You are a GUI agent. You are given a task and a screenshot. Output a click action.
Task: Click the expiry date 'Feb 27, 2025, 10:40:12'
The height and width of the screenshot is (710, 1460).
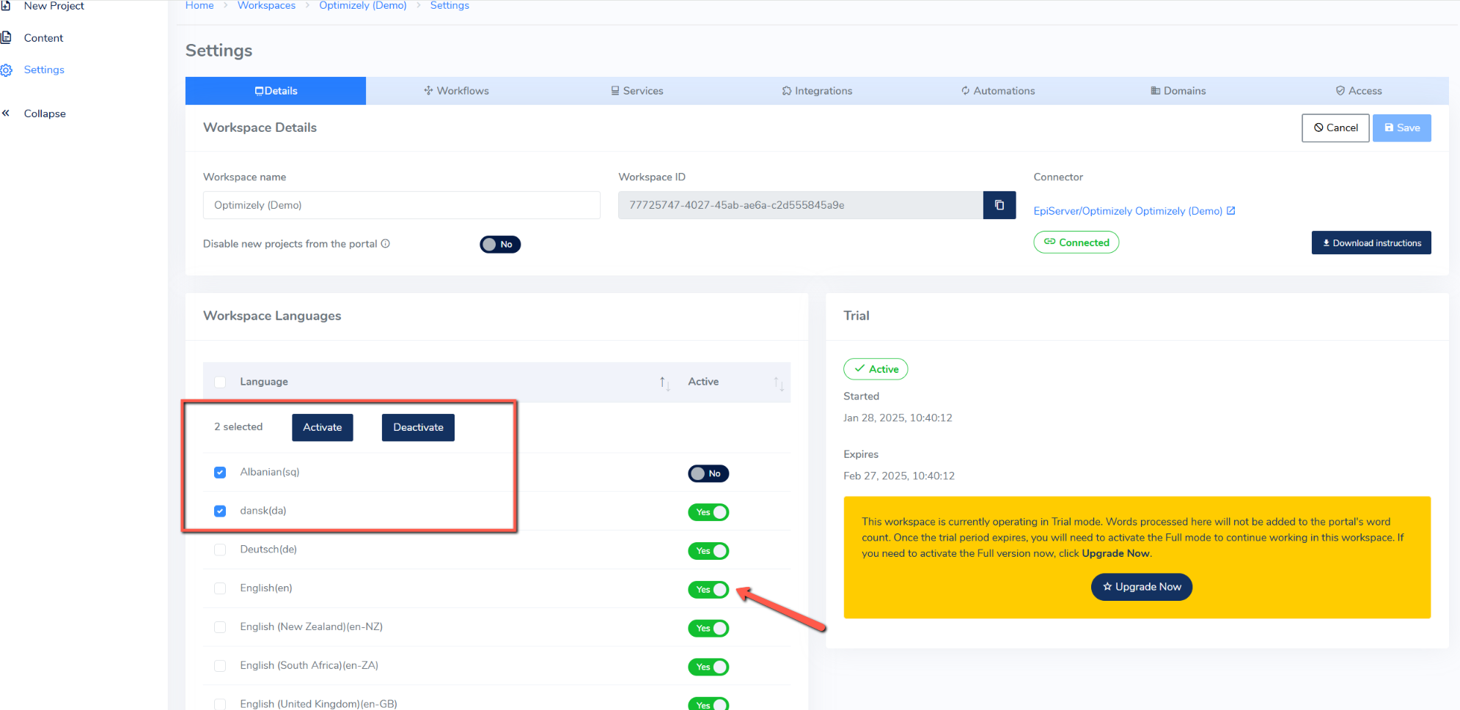(x=899, y=476)
